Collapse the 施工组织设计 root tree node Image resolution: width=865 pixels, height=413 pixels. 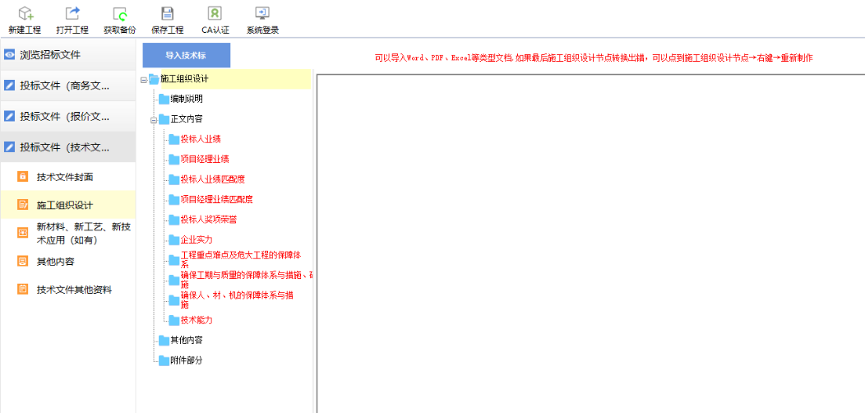click(x=144, y=80)
